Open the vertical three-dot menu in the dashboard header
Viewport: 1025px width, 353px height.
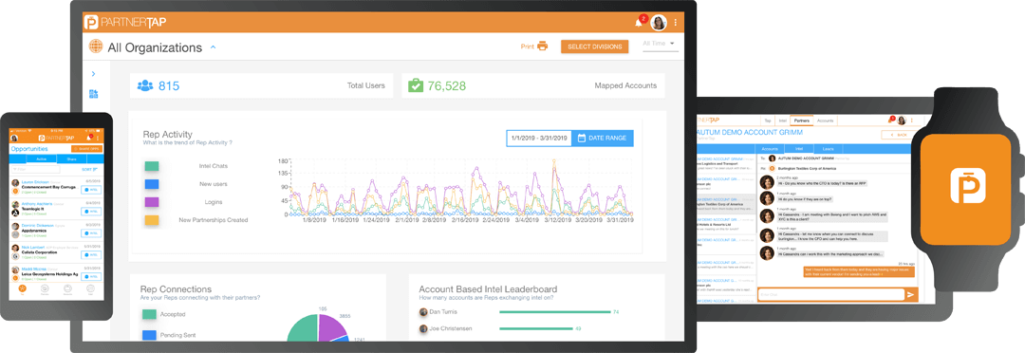pos(676,23)
